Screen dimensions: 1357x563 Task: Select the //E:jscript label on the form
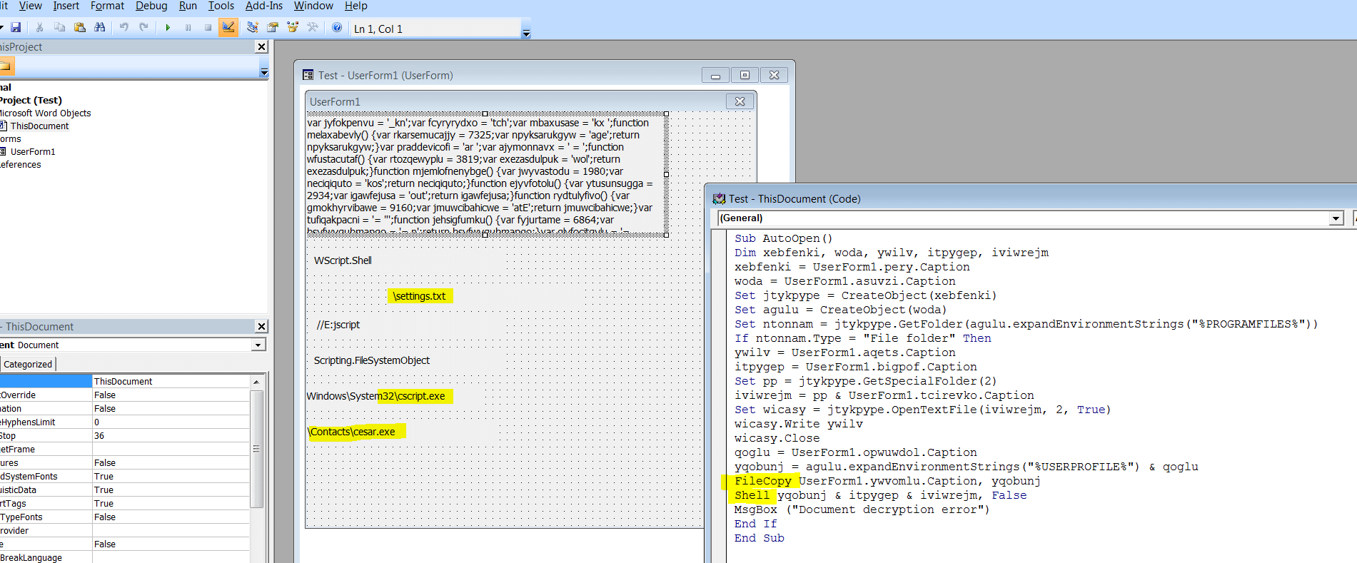338,325
